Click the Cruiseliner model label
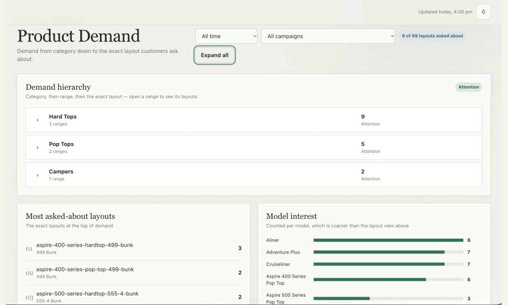 [x=278, y=264]
